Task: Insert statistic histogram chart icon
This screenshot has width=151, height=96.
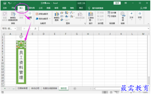Action: [67, 16]
